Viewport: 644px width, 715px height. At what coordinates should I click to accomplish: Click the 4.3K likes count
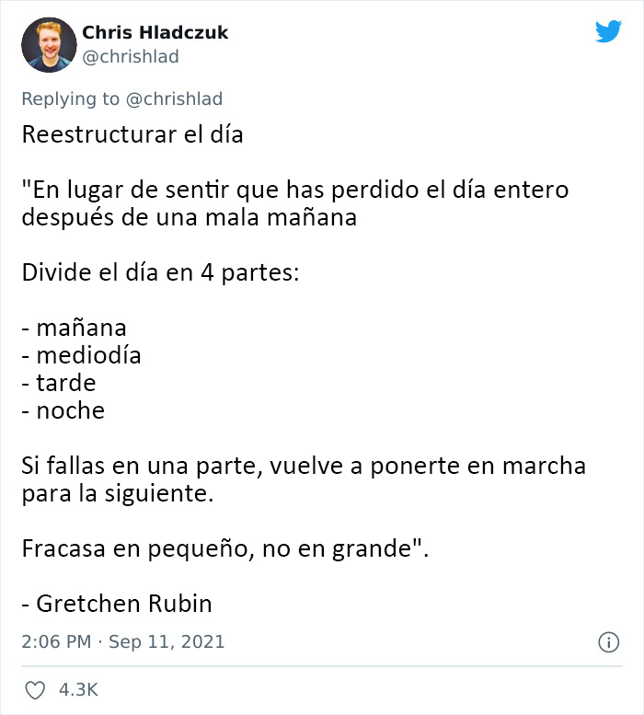click(x=78, y=690)
